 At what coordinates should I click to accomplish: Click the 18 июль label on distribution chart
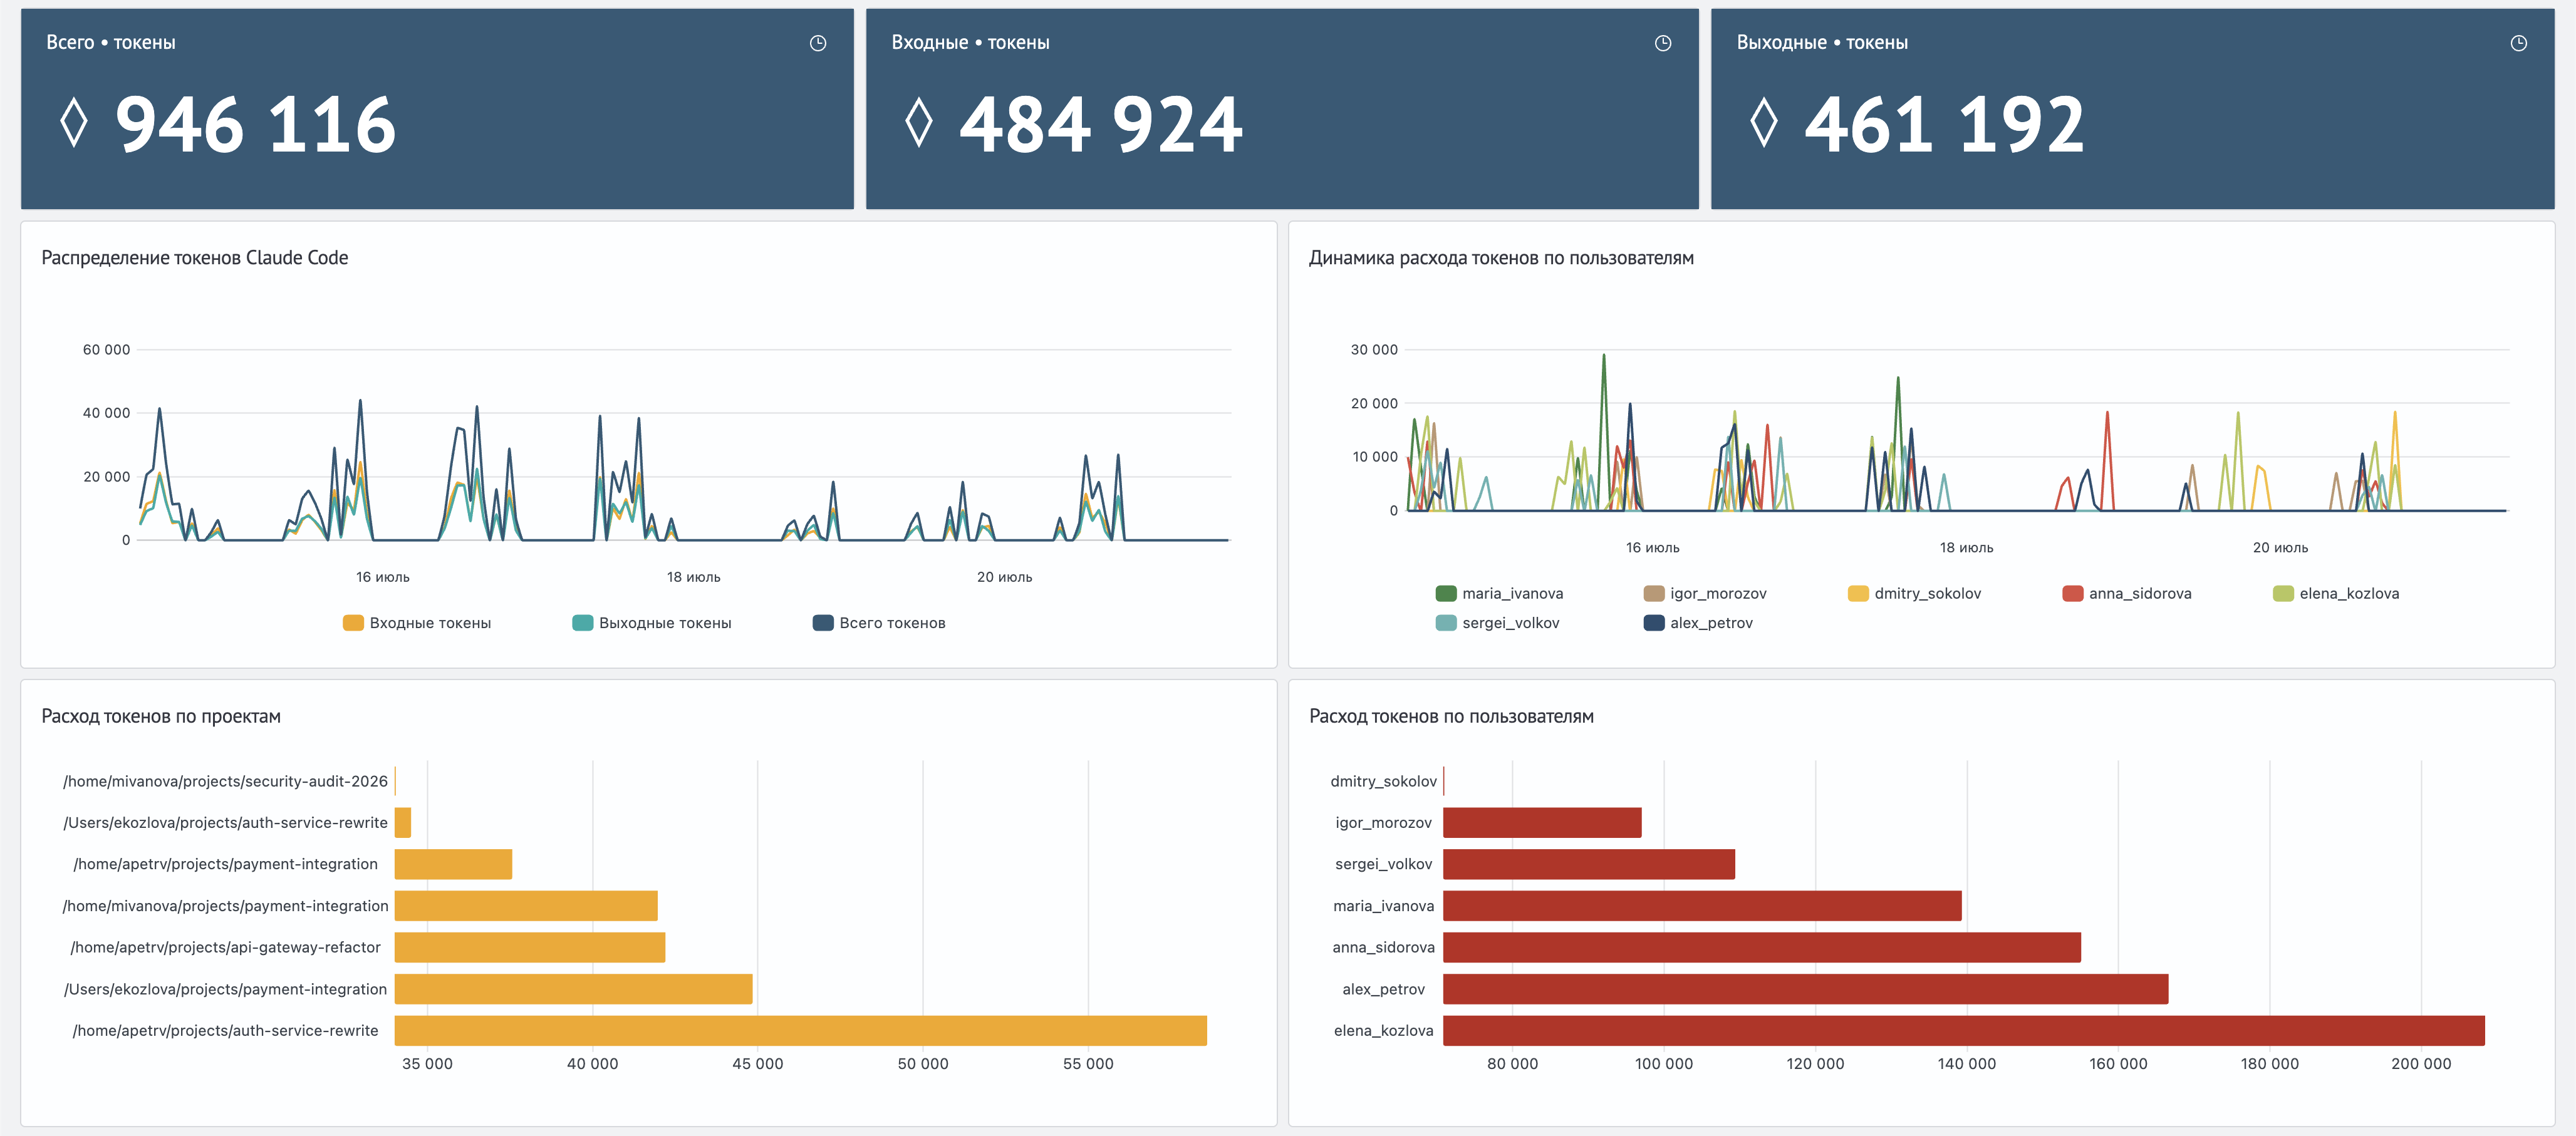click(x=694, y=577)
